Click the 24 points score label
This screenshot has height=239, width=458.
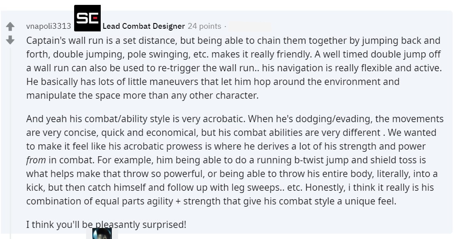[x=205, y=26]
